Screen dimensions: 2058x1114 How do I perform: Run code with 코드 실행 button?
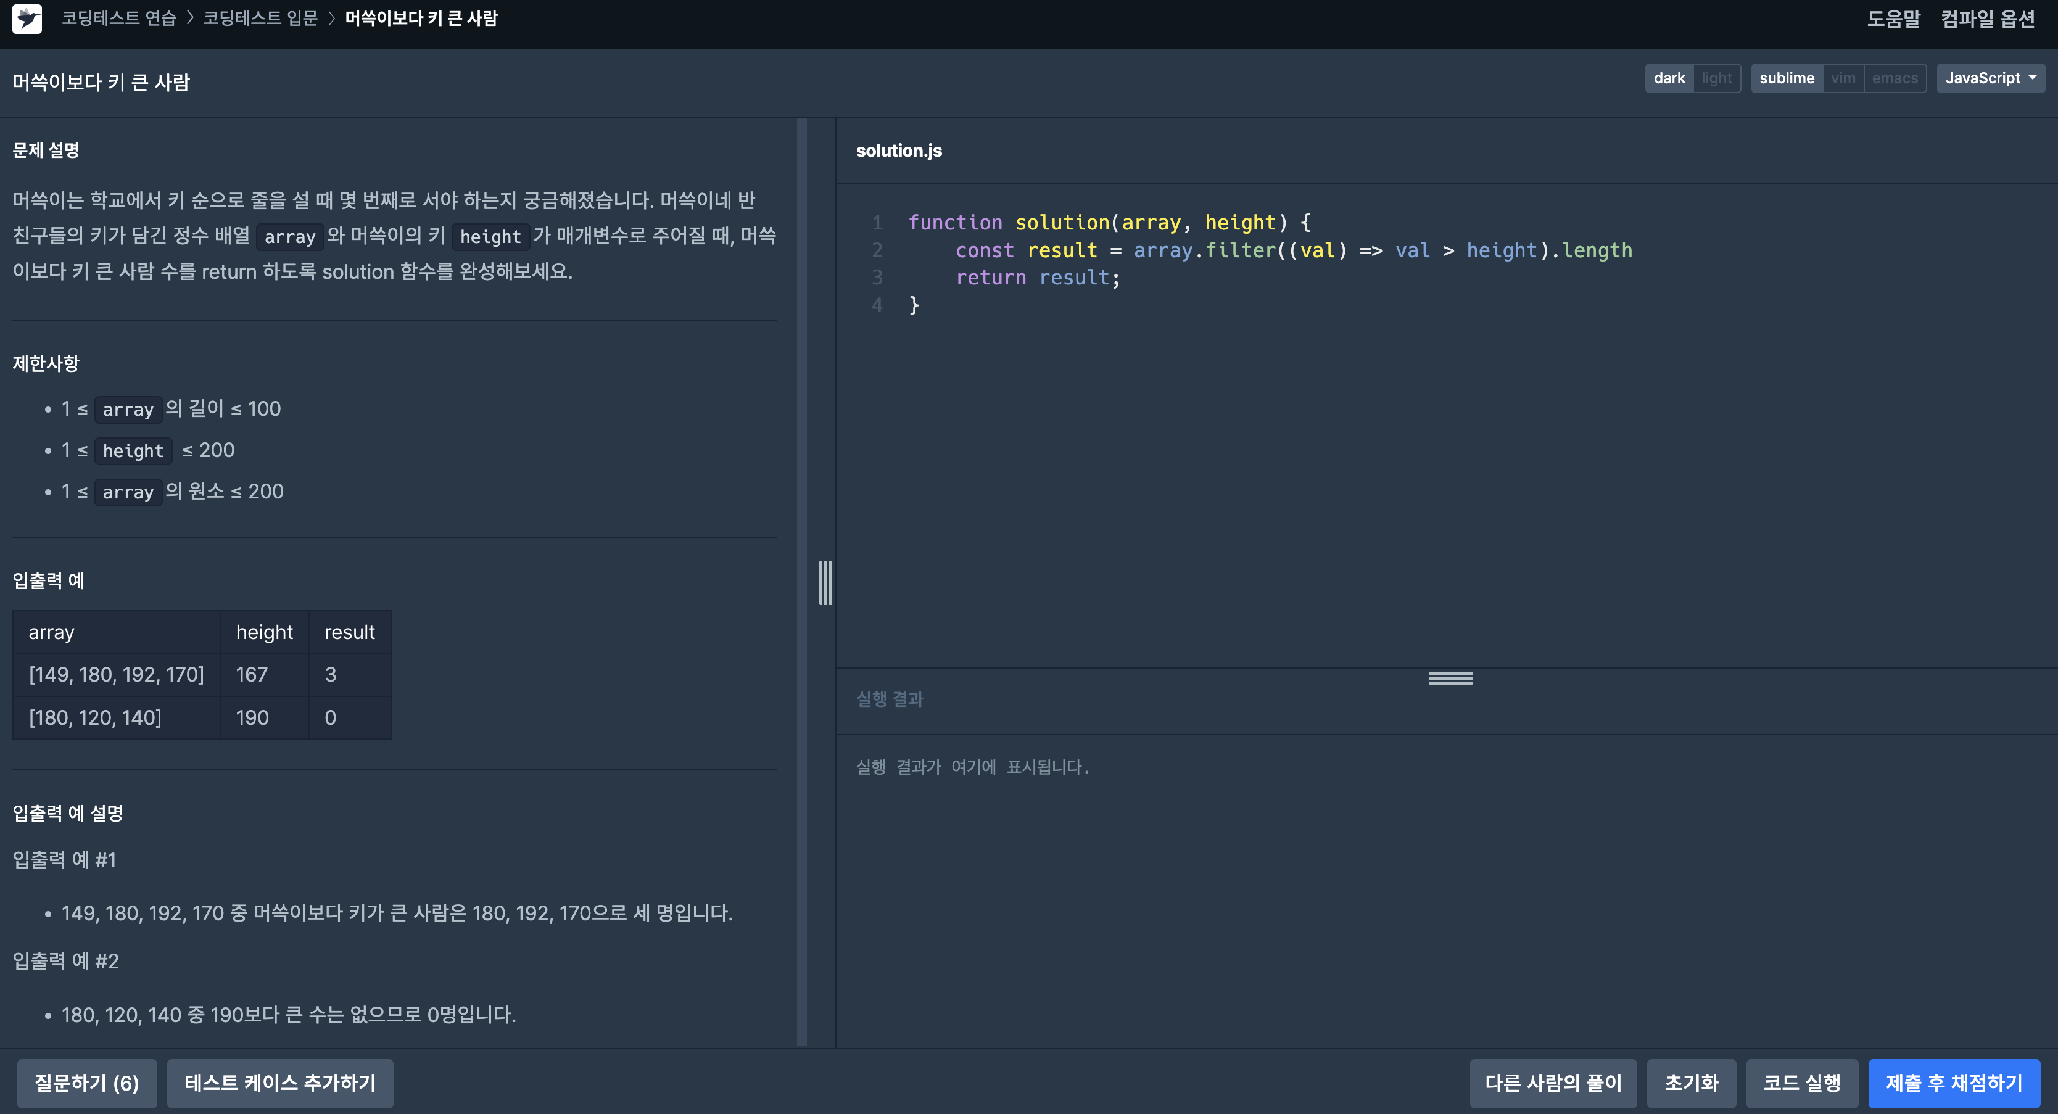coord(1801,1083)
